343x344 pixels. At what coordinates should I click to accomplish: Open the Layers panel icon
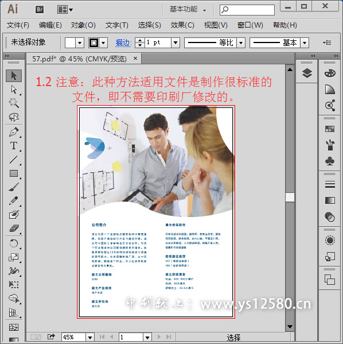coord(307,74)
